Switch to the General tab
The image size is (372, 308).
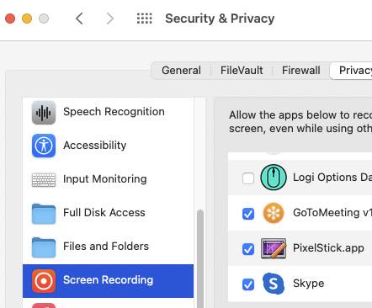pyautogui.click(x=181, y=71)
